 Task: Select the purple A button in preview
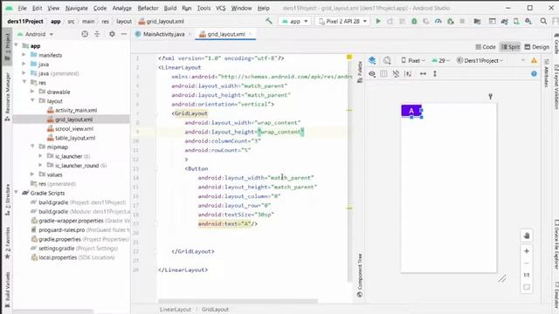coord(411,111)
